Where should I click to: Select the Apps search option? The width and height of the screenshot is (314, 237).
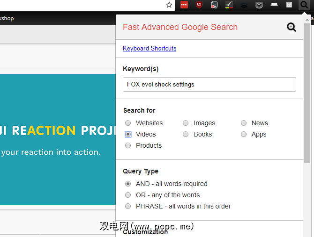click(244, 134)
